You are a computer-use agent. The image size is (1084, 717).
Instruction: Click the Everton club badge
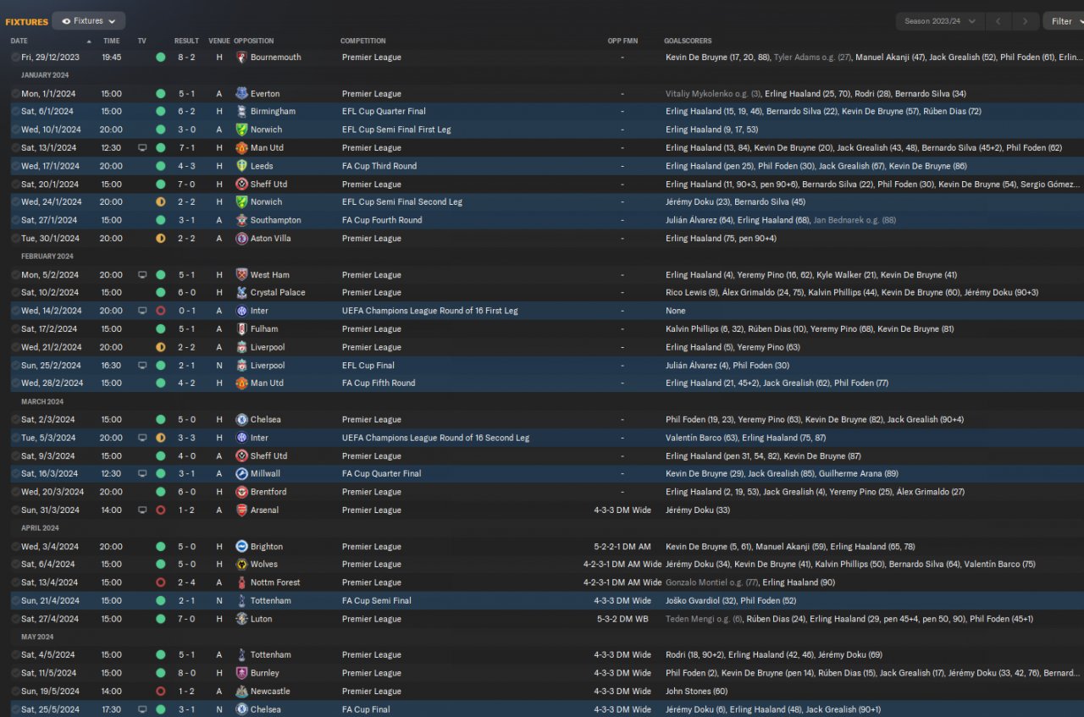242,94
